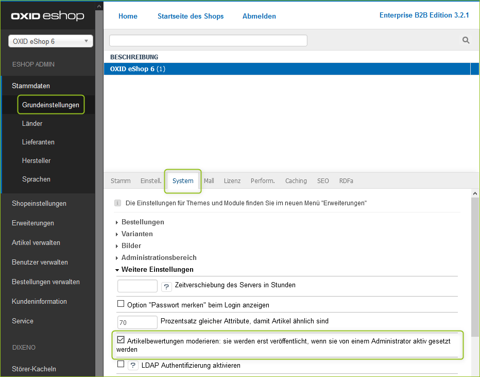Image resolution: width=480 pixels, height=377 pixels.
Task: Click the search magnifier icon
Action: point(466,40)
